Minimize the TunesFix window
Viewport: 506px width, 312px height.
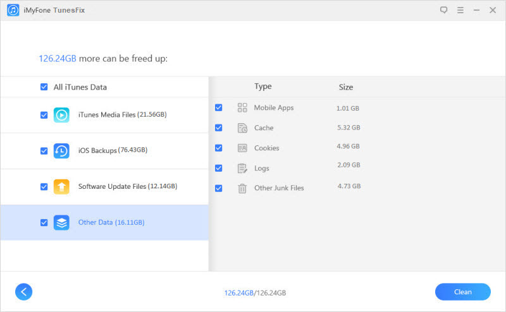coord(476,10)
